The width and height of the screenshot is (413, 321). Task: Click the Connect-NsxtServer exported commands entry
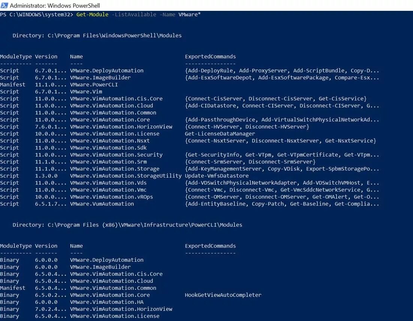coord(280,141)
